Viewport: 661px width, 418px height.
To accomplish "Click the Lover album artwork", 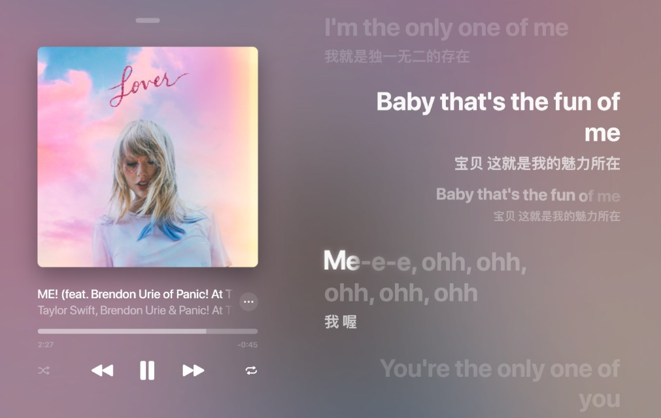I will point(148,157).
